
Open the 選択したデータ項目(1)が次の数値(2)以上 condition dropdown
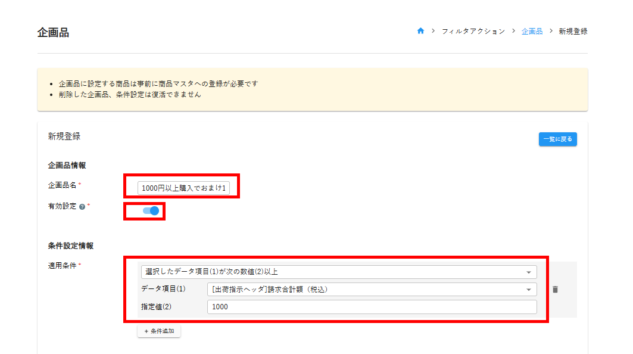click(x=333, y=272)
